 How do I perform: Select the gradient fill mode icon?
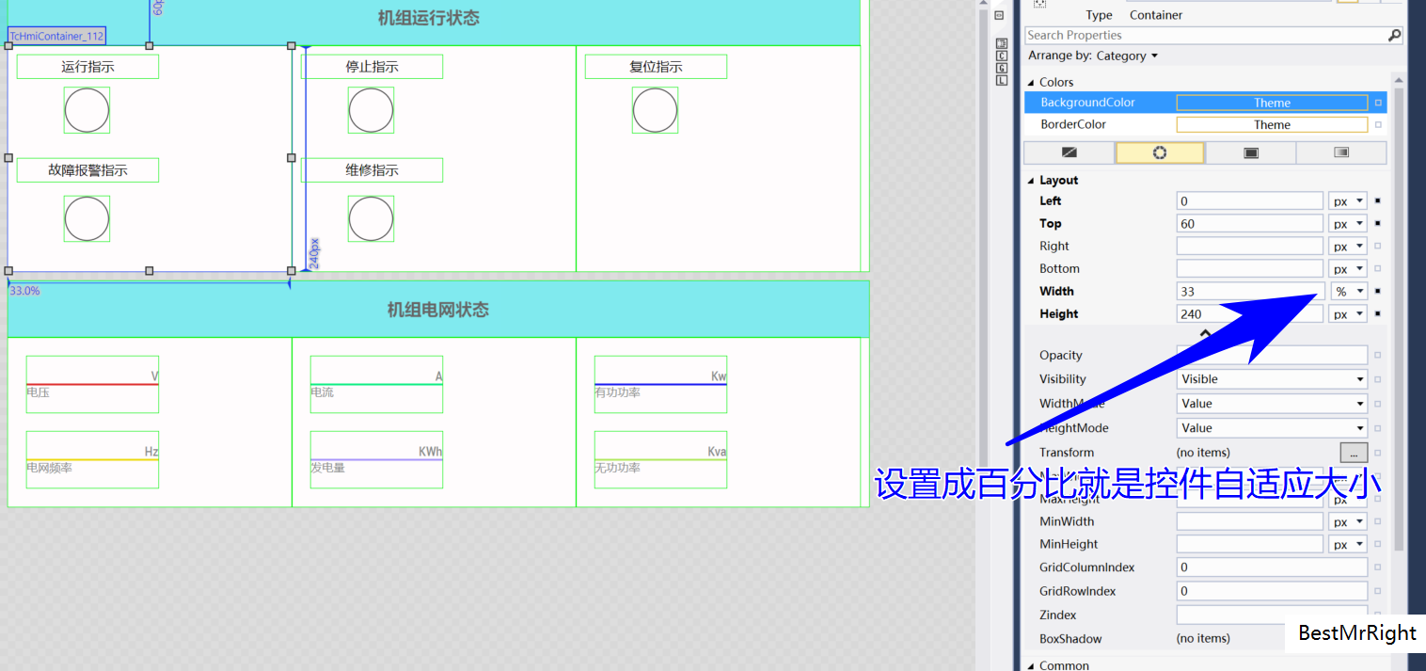pyautogui.click(x=1341, y=152)
